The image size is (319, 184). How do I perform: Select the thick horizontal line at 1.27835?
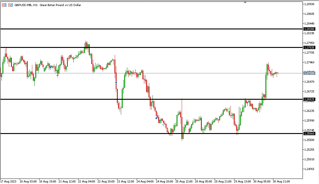(x=152, y=47)
